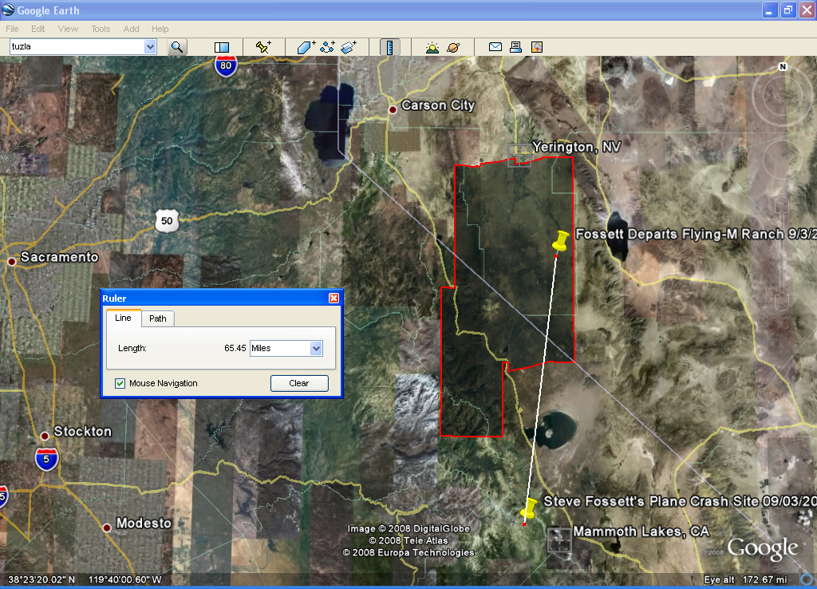Toggle the sidebar panel icon
Screen dimensions: 817x589
pos(222,47)
